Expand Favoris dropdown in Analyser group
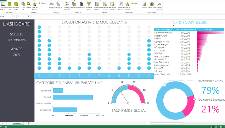This screenshot has width=225, height=128. tap(43, 3)
